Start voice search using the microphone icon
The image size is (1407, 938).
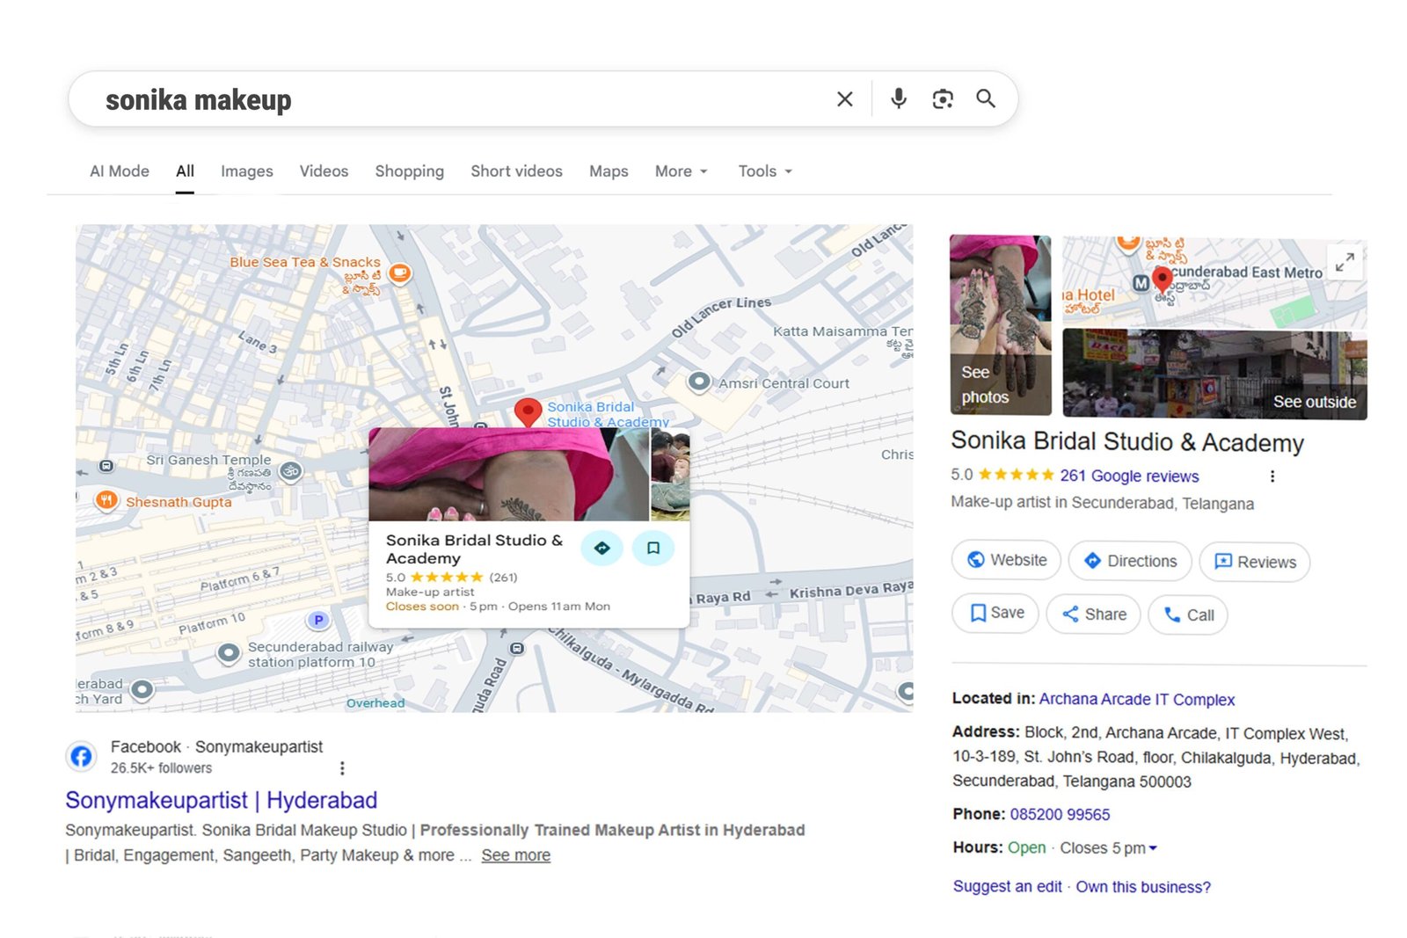click(898, 98)
